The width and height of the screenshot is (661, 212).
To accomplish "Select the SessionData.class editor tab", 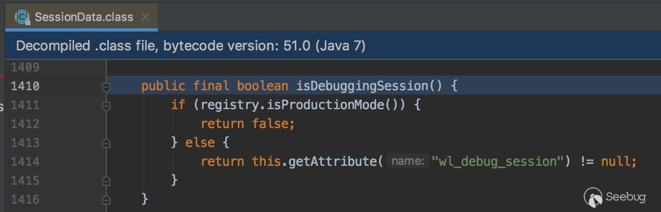I will (x=84, y=17).
